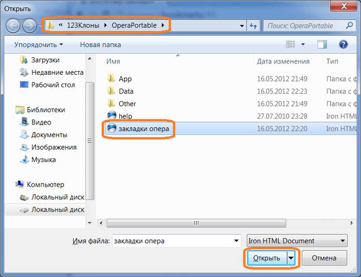
Task: Select the highlighted Локальный диск entry
Action: click(45, 209)
